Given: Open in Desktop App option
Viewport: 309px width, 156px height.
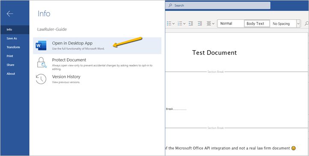Looking at the screenshot, I should (97, 45).
